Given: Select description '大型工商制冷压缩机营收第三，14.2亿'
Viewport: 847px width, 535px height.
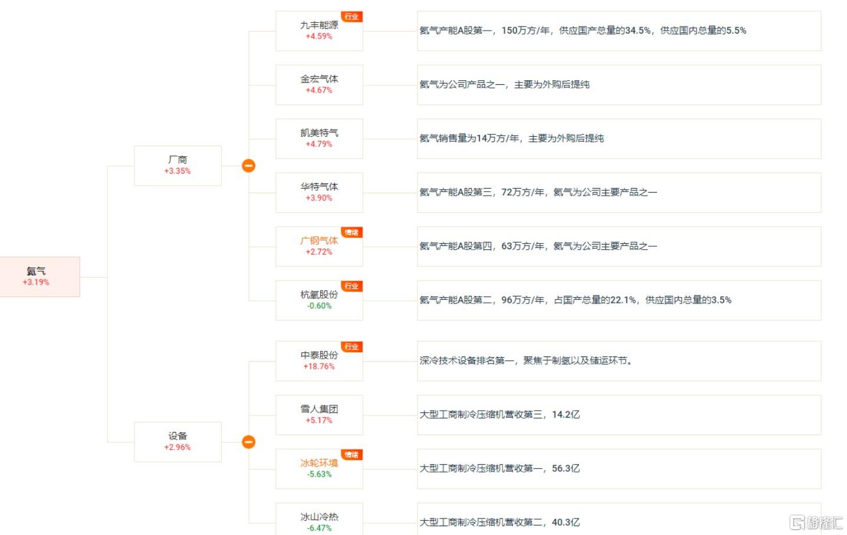Looking at the screenshot, I should 619,415.
